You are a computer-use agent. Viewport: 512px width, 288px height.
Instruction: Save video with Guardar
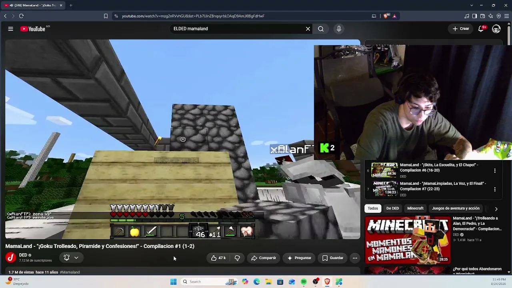[x=333, y=258]
